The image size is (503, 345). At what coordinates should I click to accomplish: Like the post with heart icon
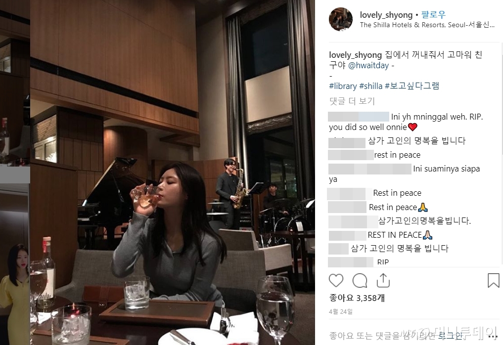click(x=336, y=281)
